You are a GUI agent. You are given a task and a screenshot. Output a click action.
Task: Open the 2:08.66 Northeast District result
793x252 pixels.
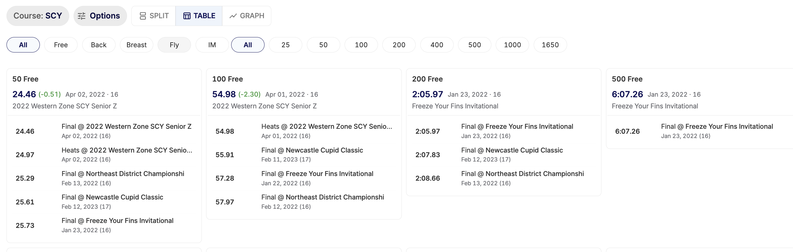tap(504, 178)
